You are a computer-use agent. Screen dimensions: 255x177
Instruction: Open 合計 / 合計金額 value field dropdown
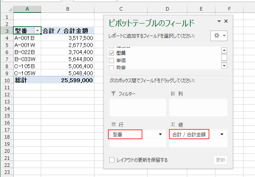click(222, 134)
